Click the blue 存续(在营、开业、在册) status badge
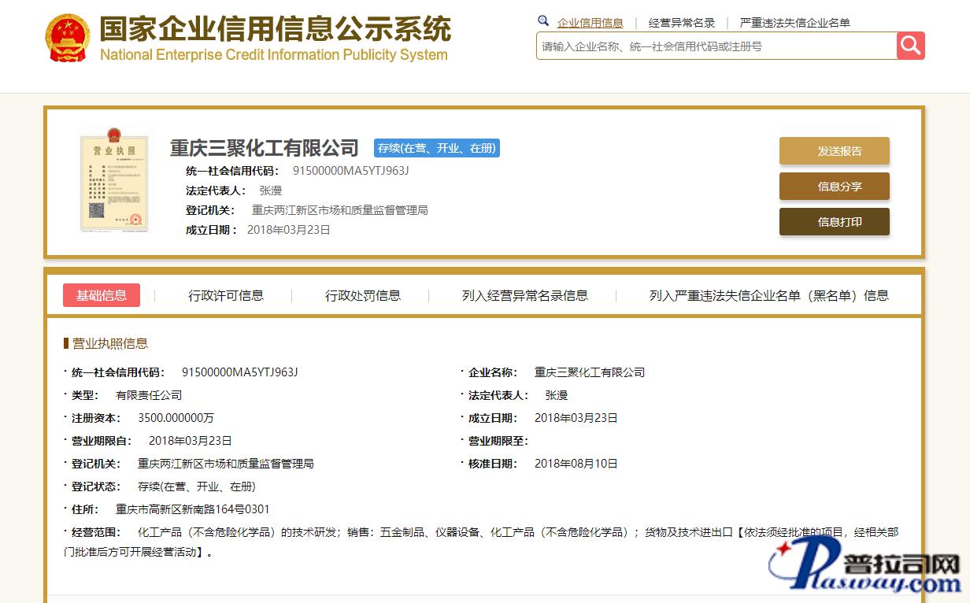 coord(436,148)
